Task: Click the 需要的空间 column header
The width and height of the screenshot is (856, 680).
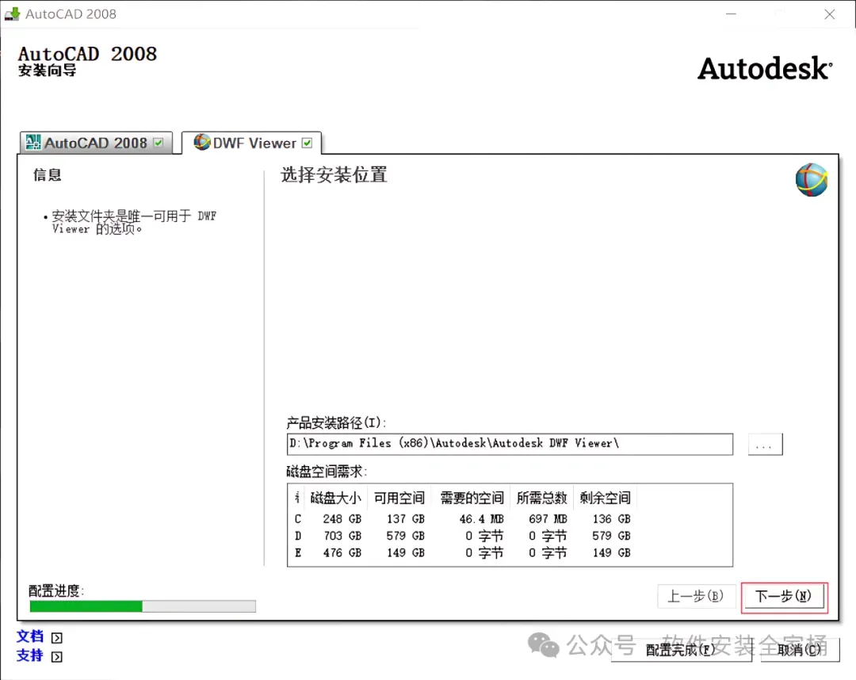Action: click(472, 498)
